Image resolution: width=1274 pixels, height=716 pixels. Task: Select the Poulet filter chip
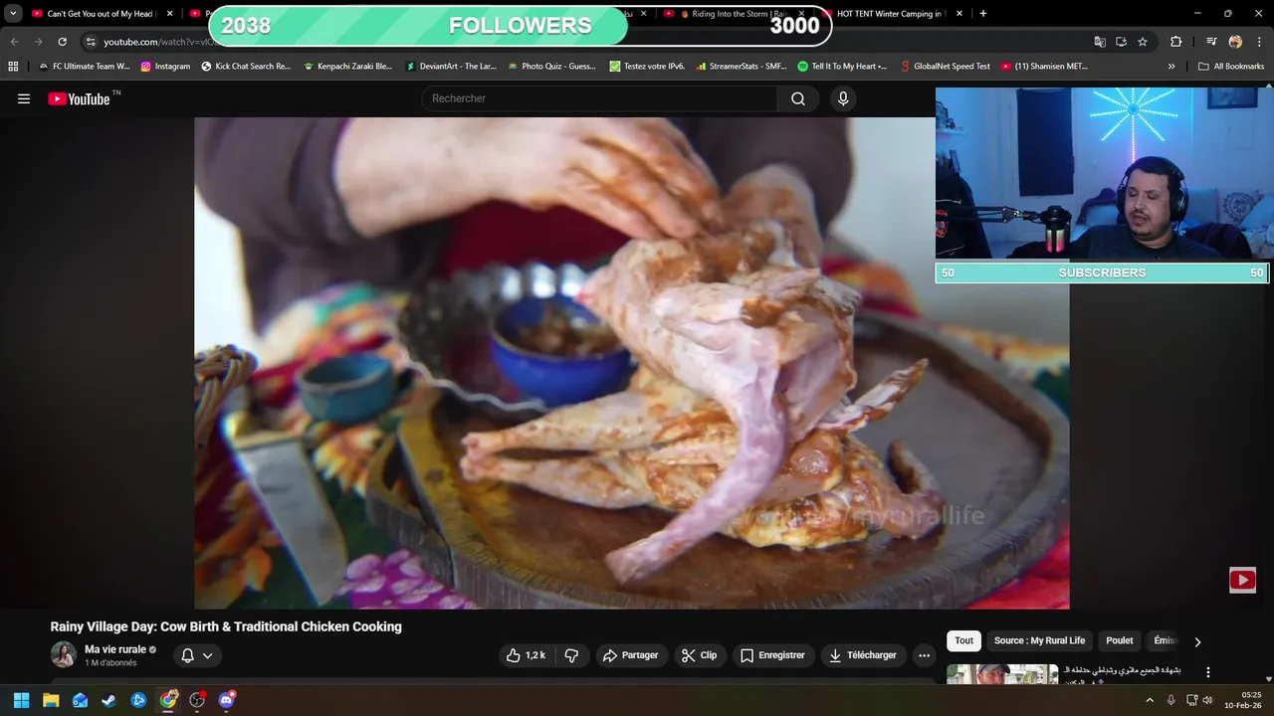click(x=1119, y=640)
